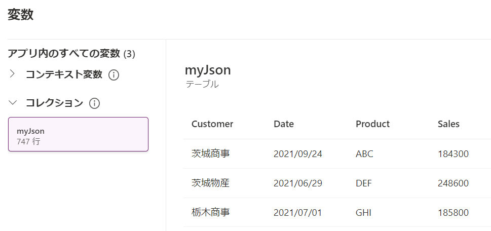Collapse the コレクション section chevron
491x231 pixels.
click(13, 103)
